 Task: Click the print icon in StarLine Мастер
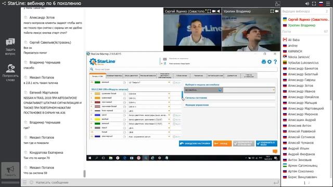pyautogui.click(x=264, y=62)
